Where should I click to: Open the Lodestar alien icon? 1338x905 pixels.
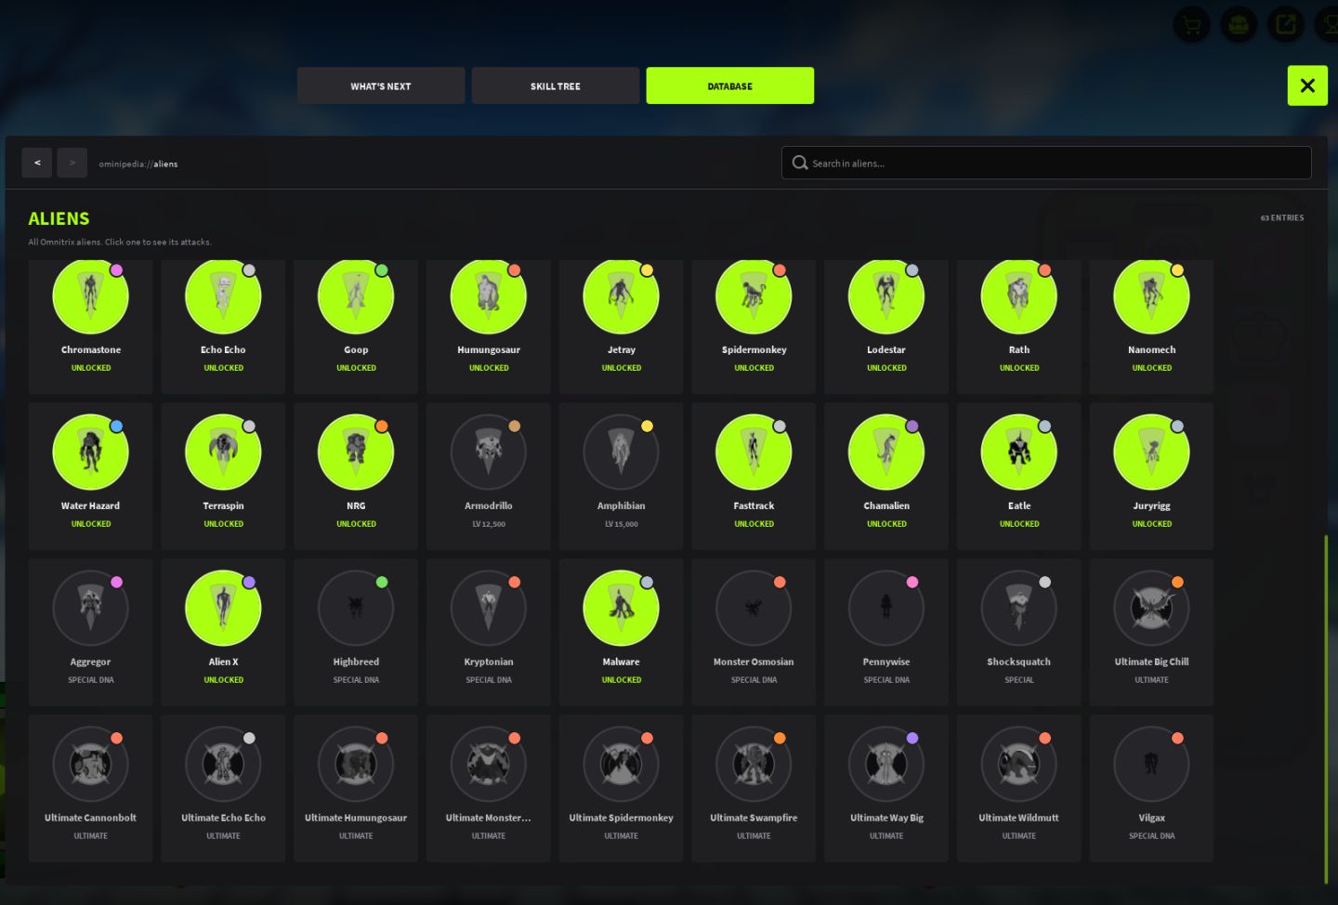886,296
